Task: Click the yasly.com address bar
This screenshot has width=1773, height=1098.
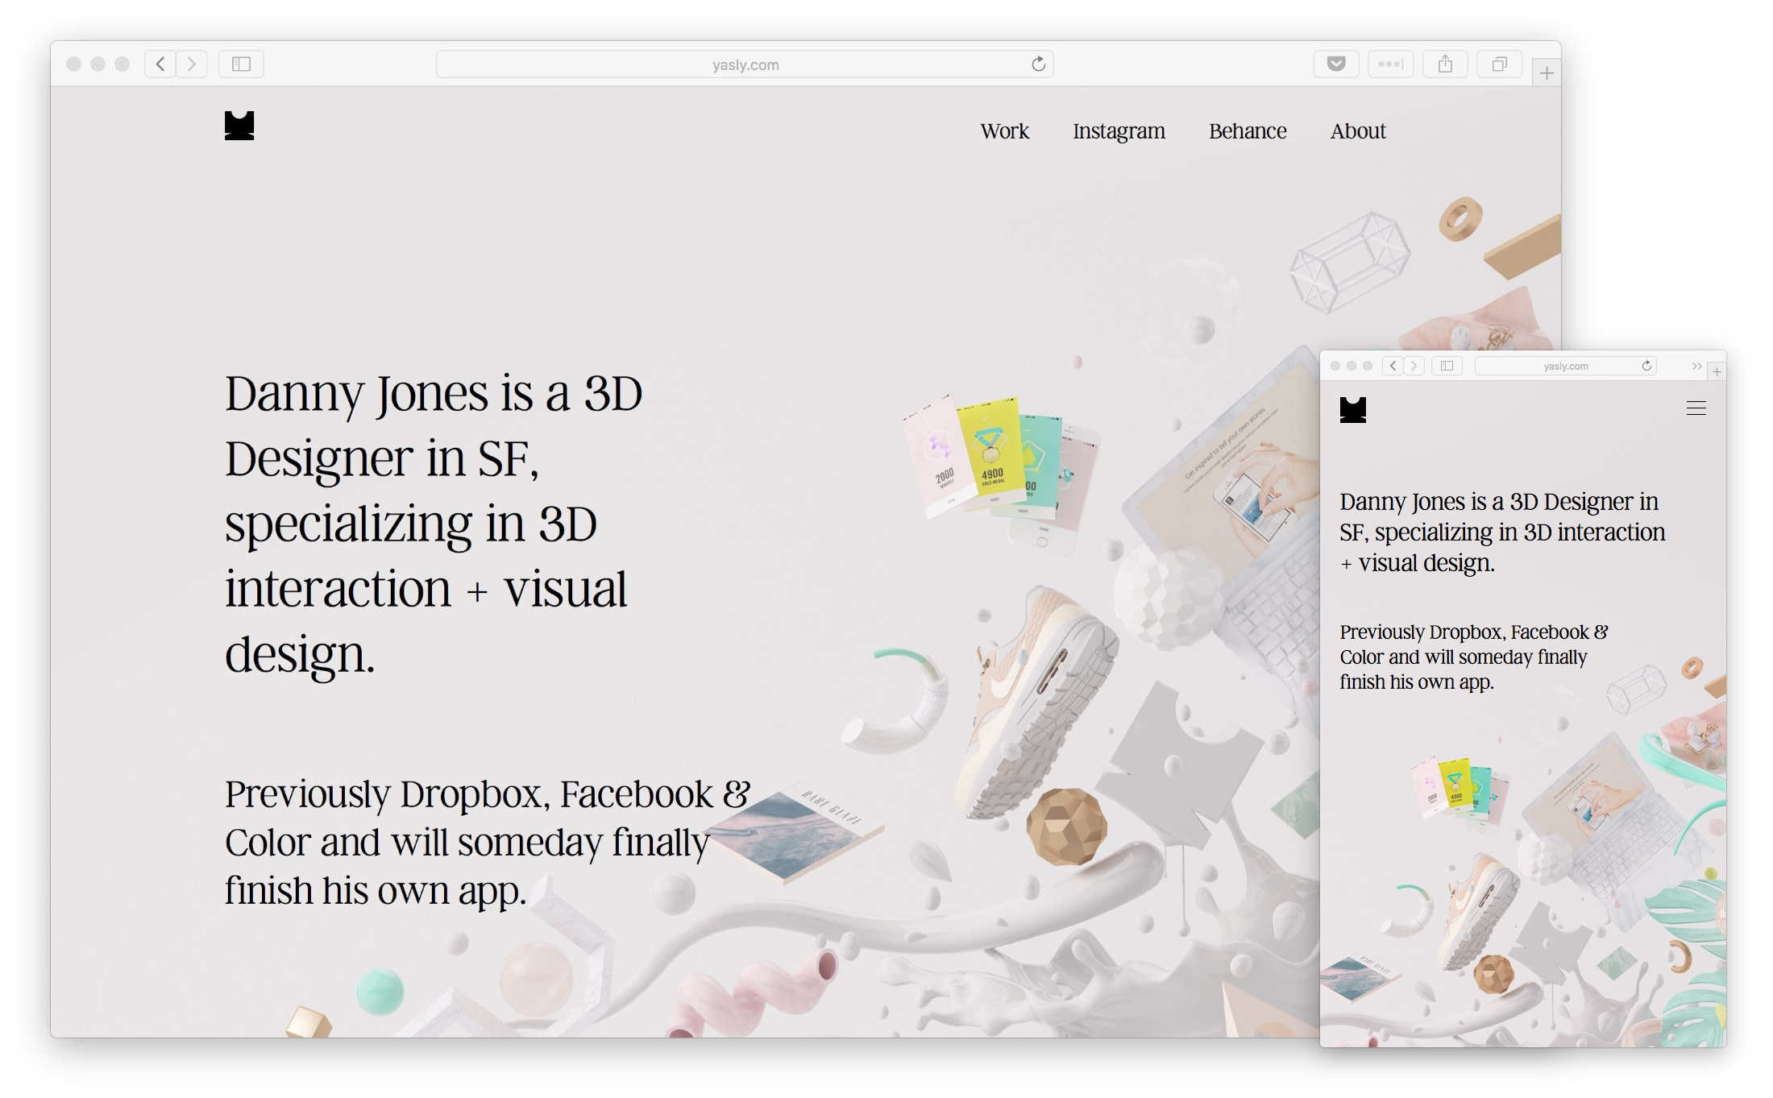Action: point(745,64)
